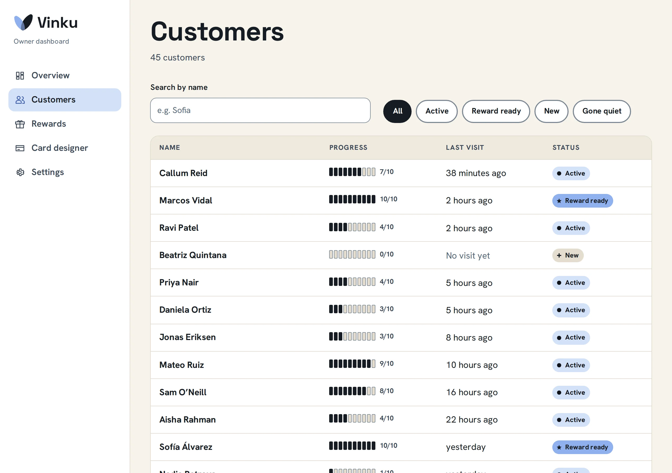672x473 pixels.
Task: Click Aisha Rahman's 4/10 progress value
Action: [x=387, y=419]
